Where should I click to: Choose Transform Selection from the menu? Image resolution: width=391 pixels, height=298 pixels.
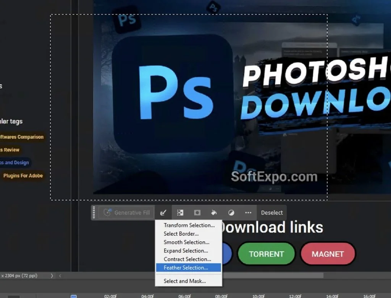[189, 225]
